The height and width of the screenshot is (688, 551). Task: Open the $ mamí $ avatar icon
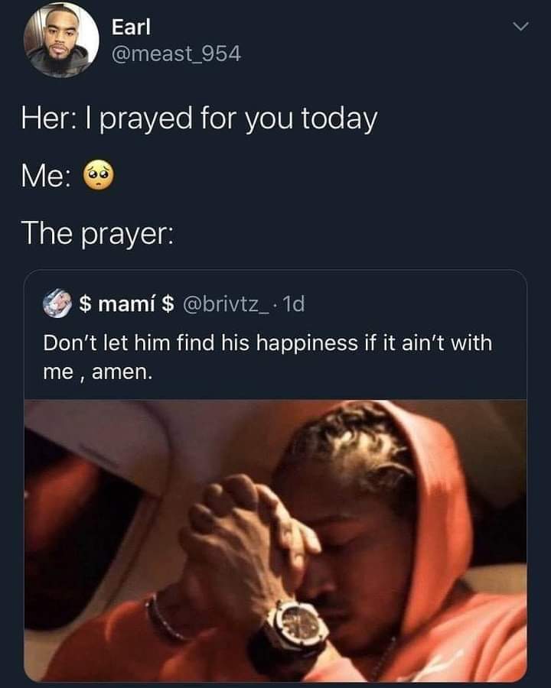[x=57, y=303]
